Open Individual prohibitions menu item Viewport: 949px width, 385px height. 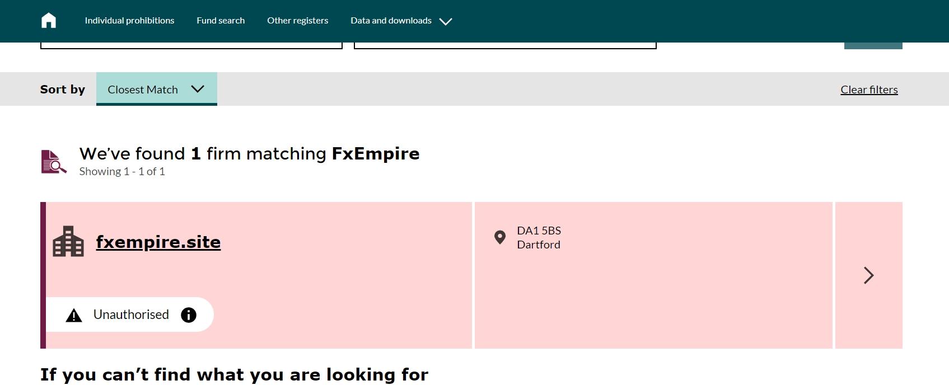[x=129, y=21]
